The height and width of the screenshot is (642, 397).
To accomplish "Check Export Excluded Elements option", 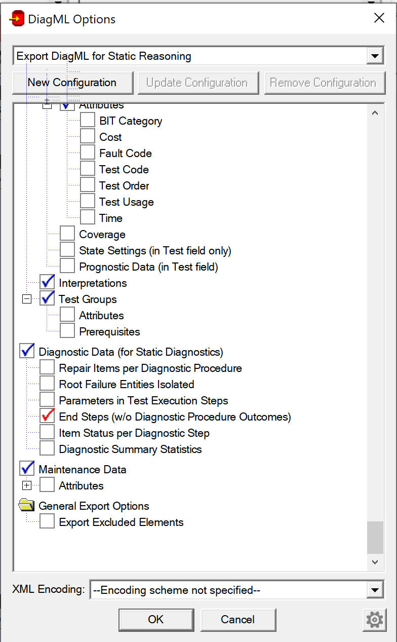I will point(47,522).
